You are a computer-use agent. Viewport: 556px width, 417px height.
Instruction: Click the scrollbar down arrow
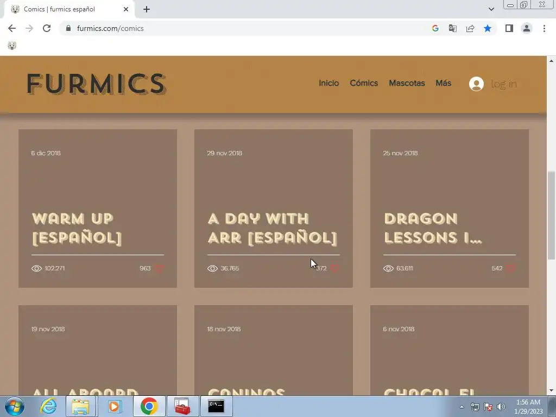tap(552, 390)
